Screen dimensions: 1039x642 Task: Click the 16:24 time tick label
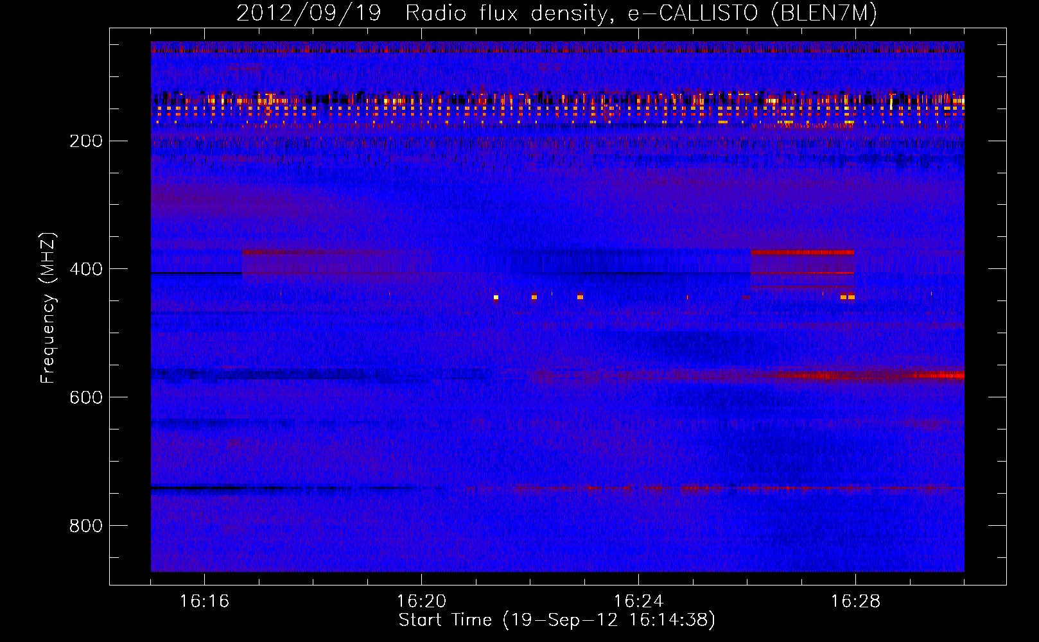[638, 601]
